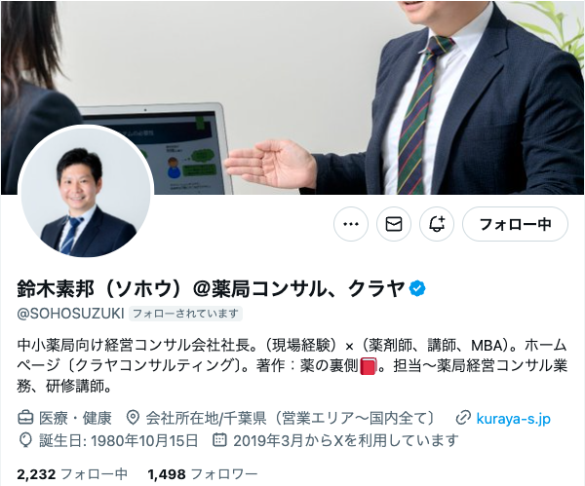Open the circular profile photo

point(86,192)
